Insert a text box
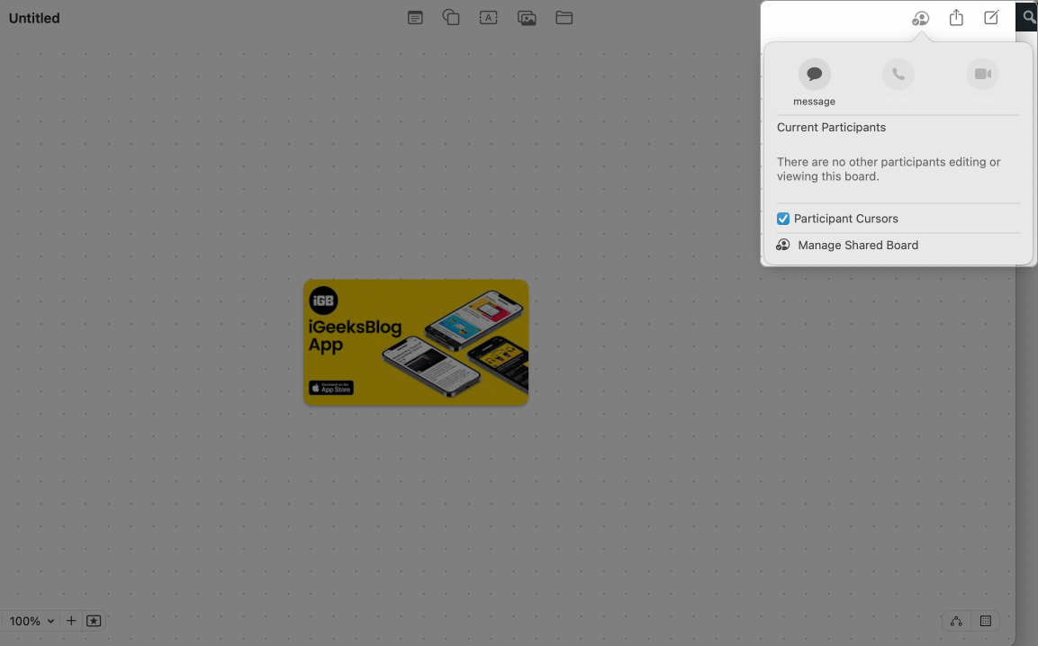This screenshot has width=1038, height=646. (x=489, y=17)
